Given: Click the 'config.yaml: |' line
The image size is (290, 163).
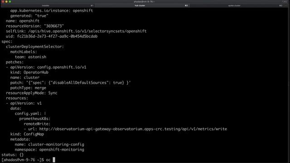Looking at the screenshot, I should tap(30, 114).
